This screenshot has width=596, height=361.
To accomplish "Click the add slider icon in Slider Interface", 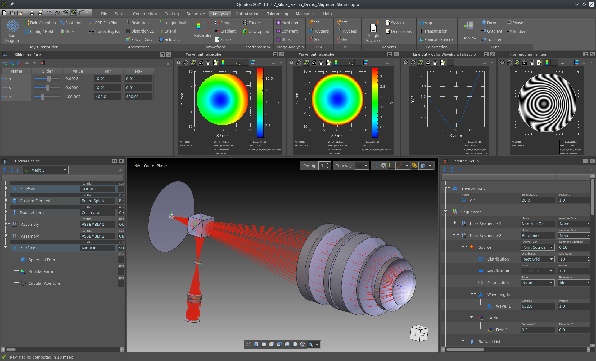I will 4,63.
